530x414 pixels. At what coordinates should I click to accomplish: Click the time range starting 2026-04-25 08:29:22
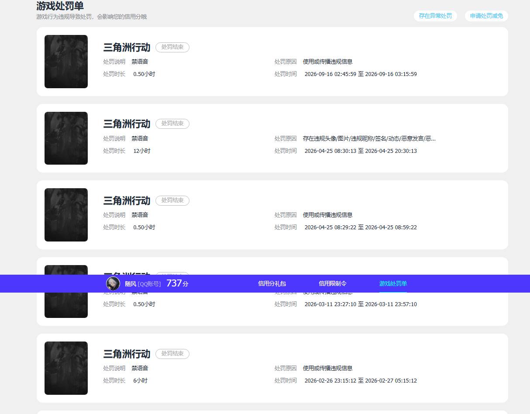pyautogui.click(x=361, y=228)
